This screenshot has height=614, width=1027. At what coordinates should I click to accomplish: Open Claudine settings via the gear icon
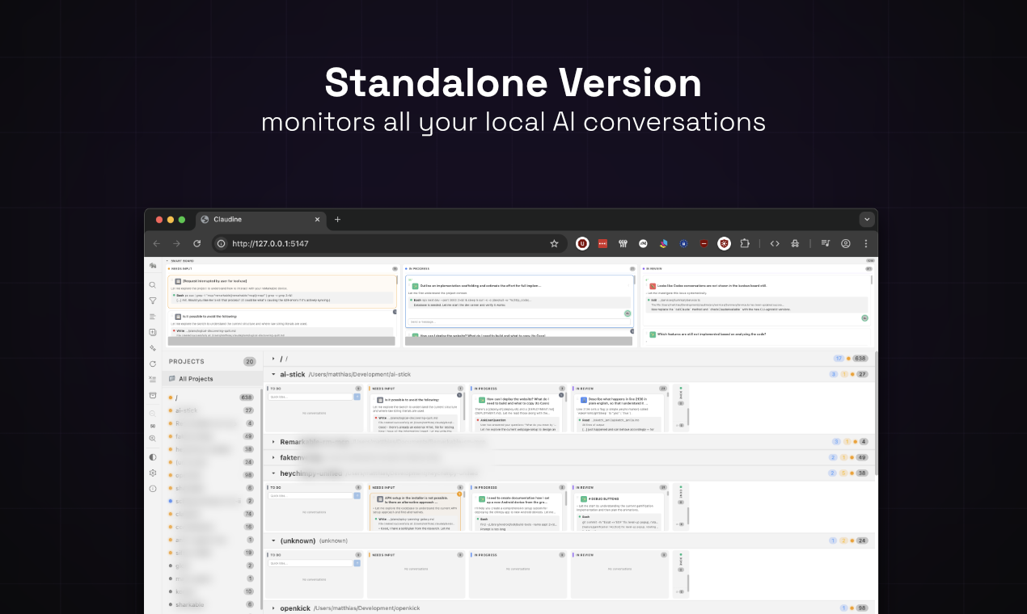[152, 474]
